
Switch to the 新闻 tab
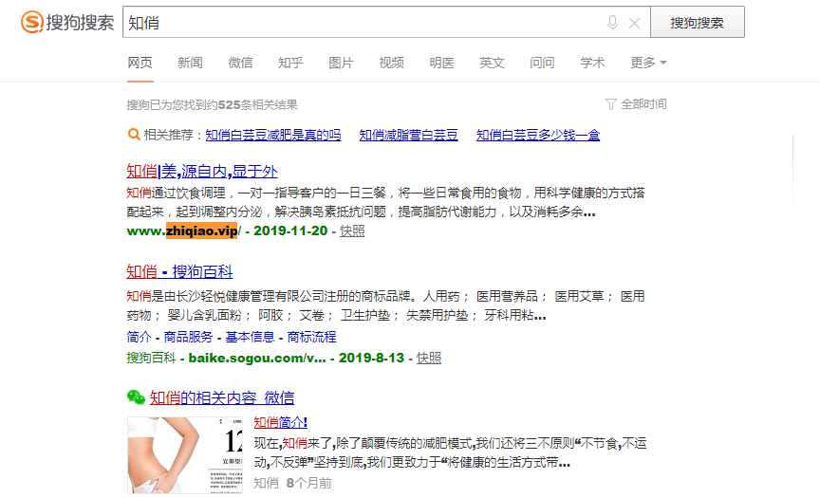click(190, 63)
